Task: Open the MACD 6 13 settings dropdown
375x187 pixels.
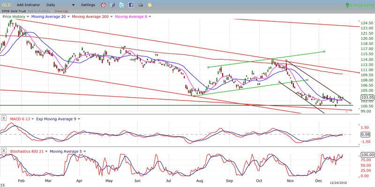Action: 32,119
